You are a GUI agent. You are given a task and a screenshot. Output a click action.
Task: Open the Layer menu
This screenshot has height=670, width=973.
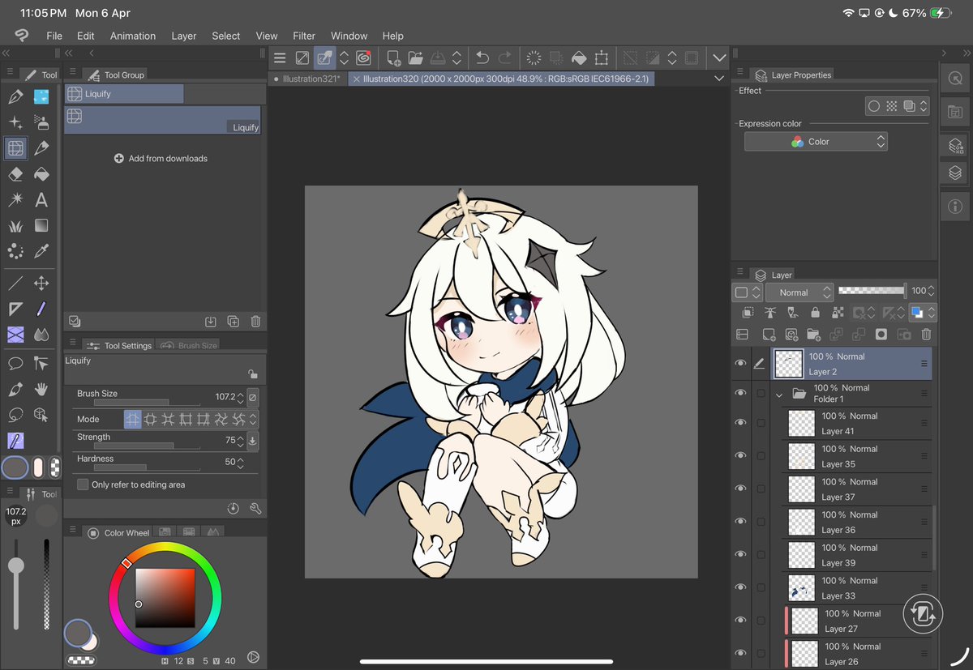[184, 36]
